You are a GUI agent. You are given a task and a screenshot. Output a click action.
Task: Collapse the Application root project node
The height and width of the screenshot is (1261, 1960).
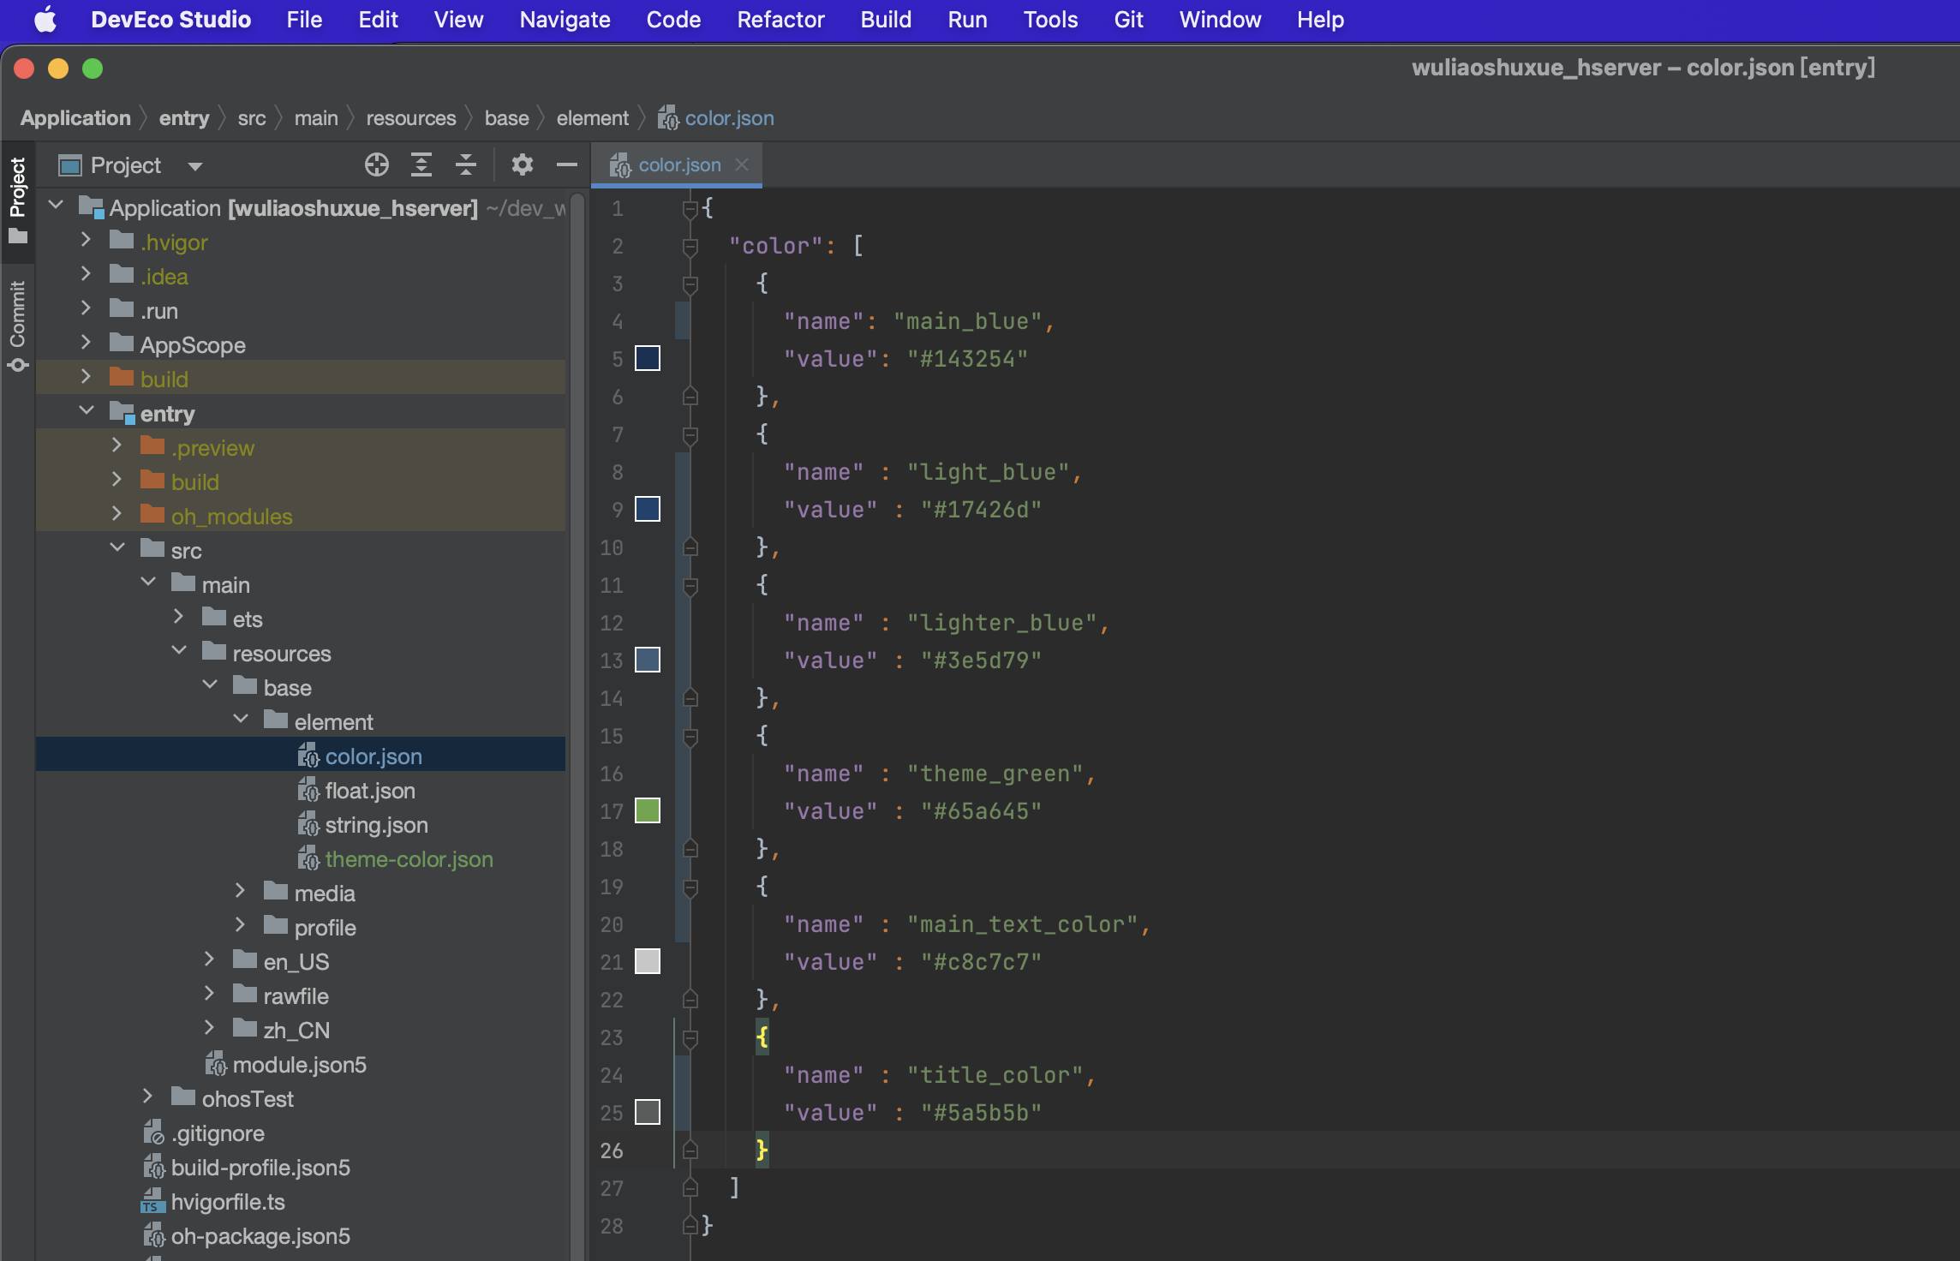57,206
